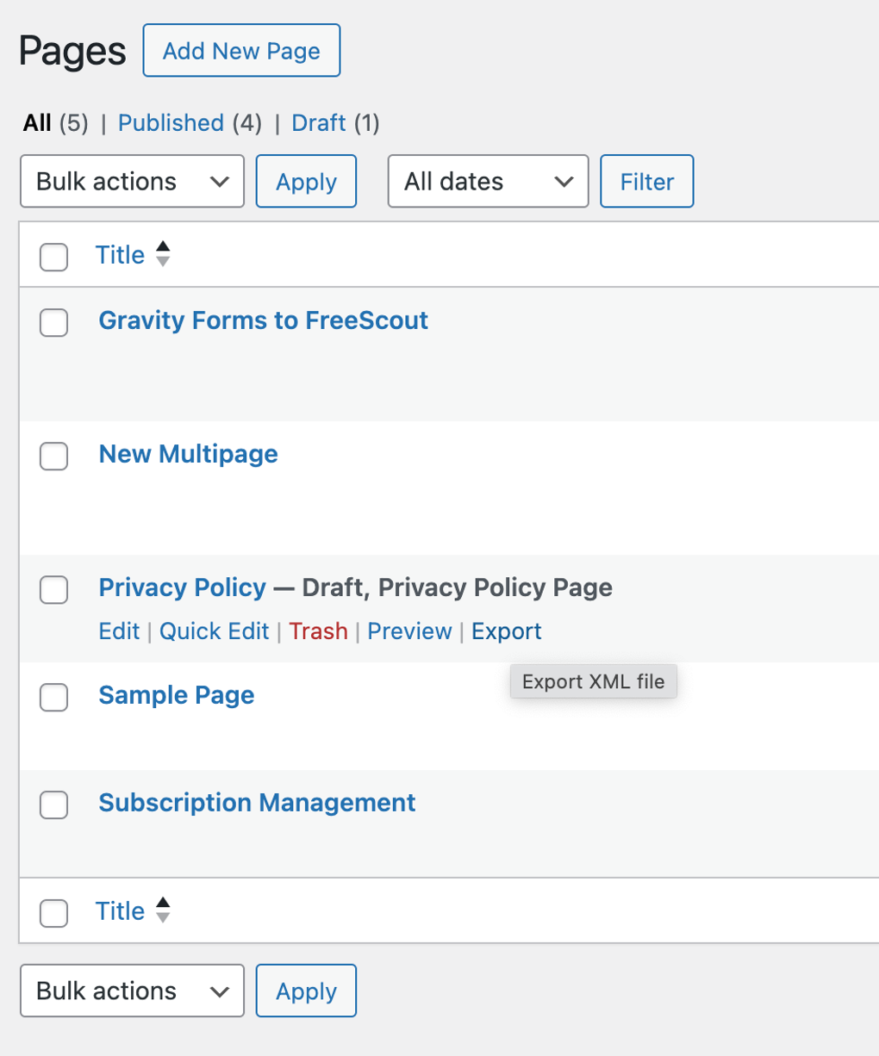879x1056 pixels.
Task: Select all pages via header checkbox
Action: tap(53, 257)
